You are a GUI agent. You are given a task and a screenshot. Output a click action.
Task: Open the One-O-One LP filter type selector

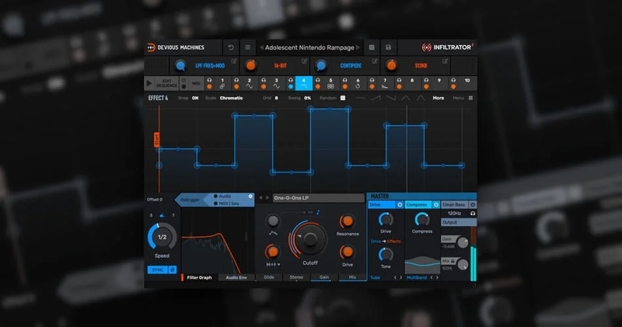tap(319, 198)
